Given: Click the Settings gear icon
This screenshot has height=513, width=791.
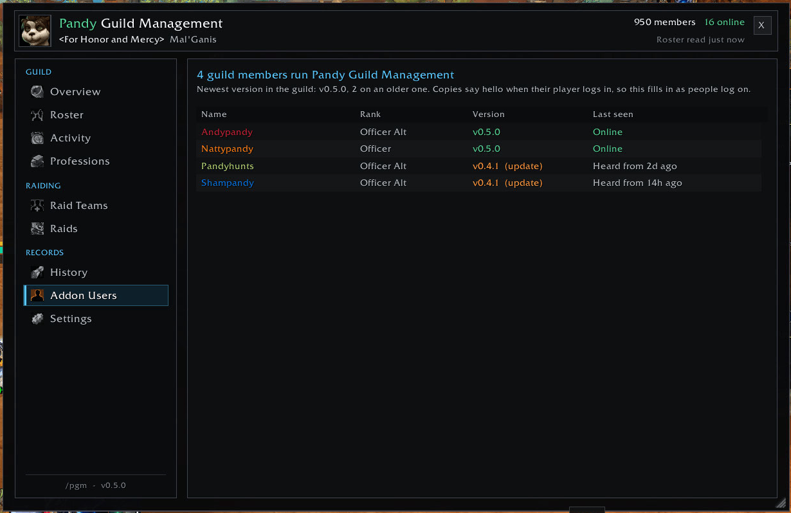Looking at the screenshot, I should [37, 318].
